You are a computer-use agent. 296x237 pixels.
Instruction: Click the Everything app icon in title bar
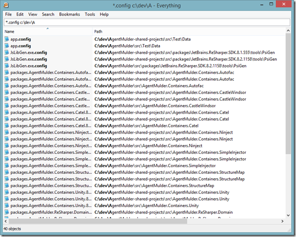coord(6,5)
